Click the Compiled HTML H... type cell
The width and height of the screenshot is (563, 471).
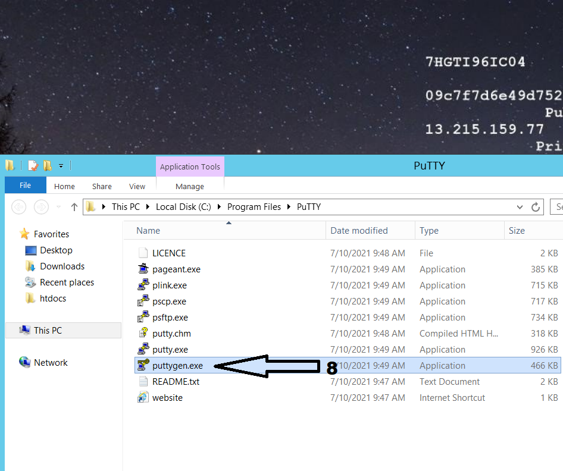click(458, 334)
